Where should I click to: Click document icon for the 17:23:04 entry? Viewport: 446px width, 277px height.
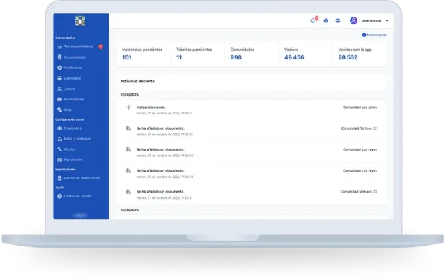(x=128, y=171)
